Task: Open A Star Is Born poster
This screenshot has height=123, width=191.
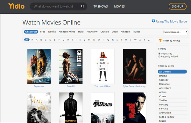Action: coord(39,107)
